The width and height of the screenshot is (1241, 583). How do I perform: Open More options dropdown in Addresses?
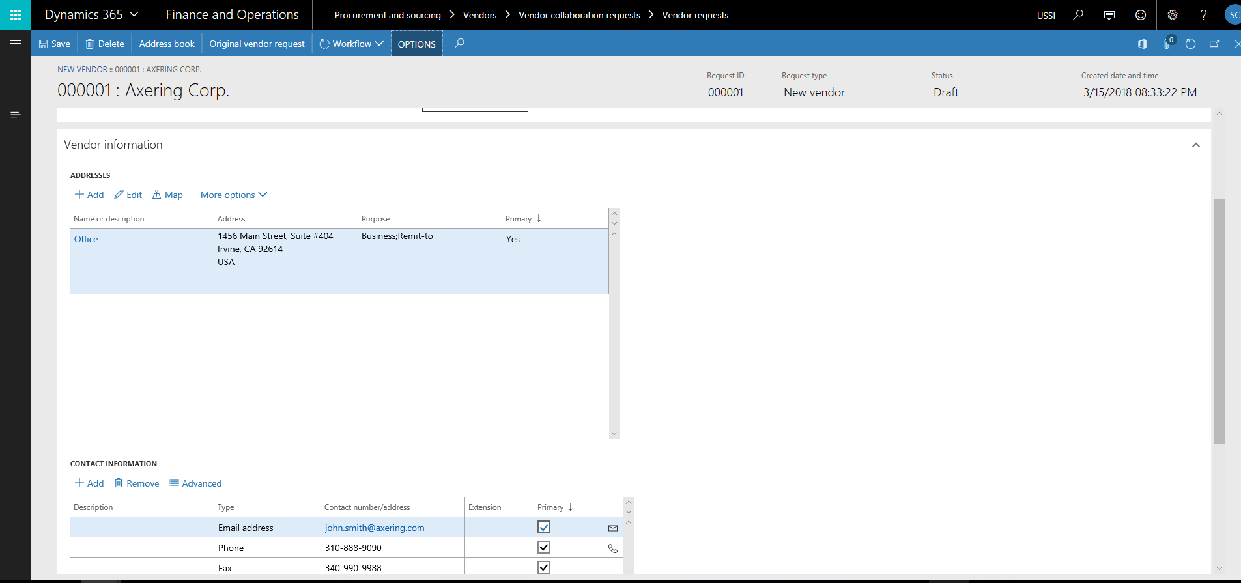233,195
